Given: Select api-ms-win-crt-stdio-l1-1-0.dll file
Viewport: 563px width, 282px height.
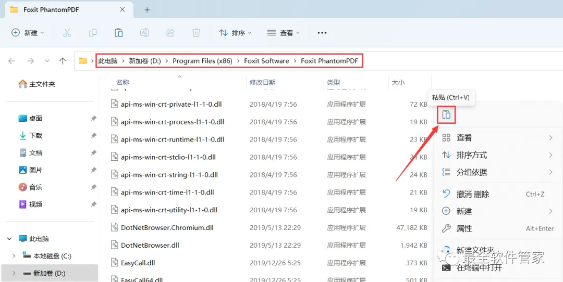Looking at the screenshot, I should pos(168,157).
